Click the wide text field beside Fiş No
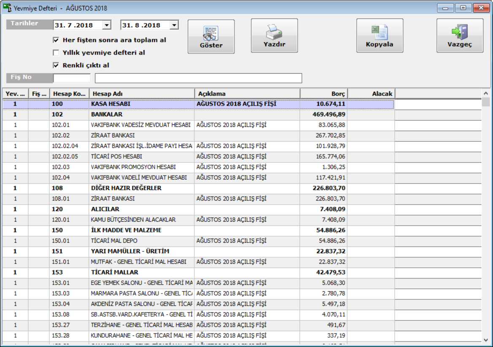The image size is (493, 347). pos(198,78)
